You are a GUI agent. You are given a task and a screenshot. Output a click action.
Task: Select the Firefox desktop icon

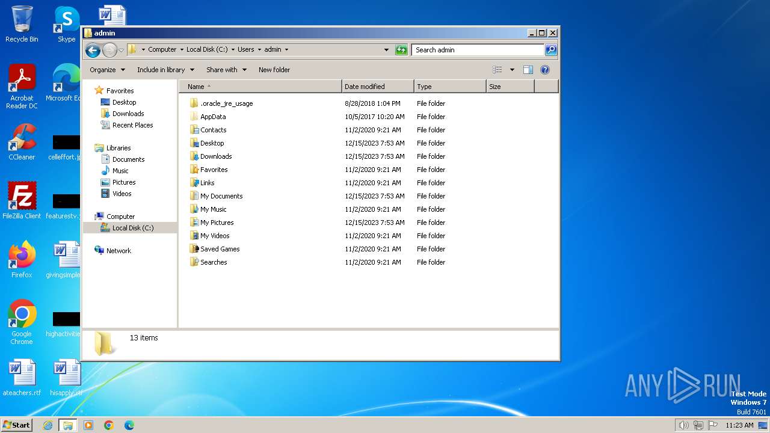[x=22, y=260]
